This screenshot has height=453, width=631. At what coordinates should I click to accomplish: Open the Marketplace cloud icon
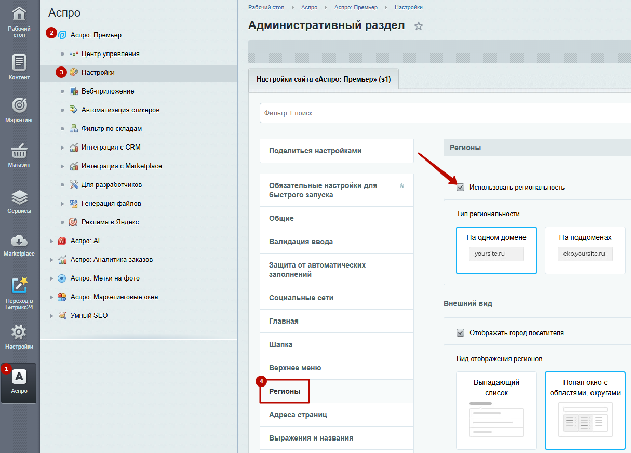tap(19, 241)
